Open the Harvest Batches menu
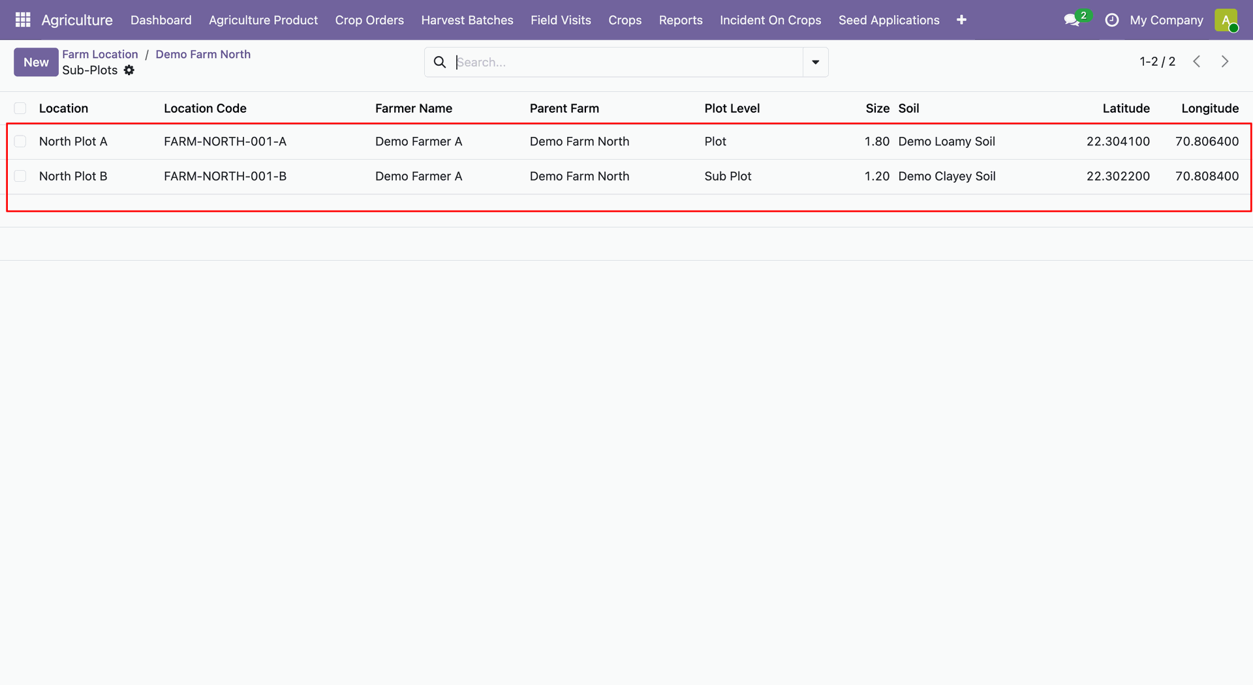This screenshot has width=1253, height=685. point(467,20)
